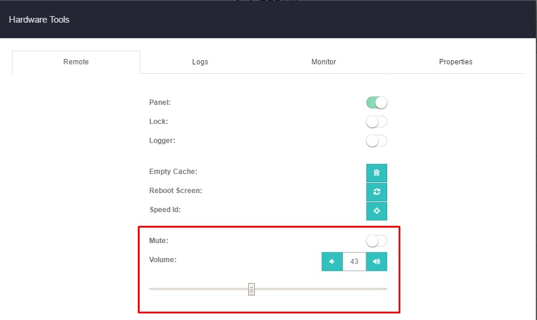Click the volume value field showing 43

(x=354, y=262)
